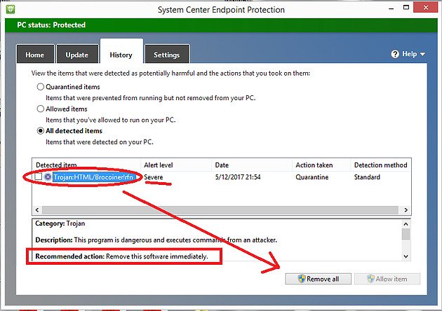Select the Allowed items radio button

pyautogui.click(x=41, y=109)
